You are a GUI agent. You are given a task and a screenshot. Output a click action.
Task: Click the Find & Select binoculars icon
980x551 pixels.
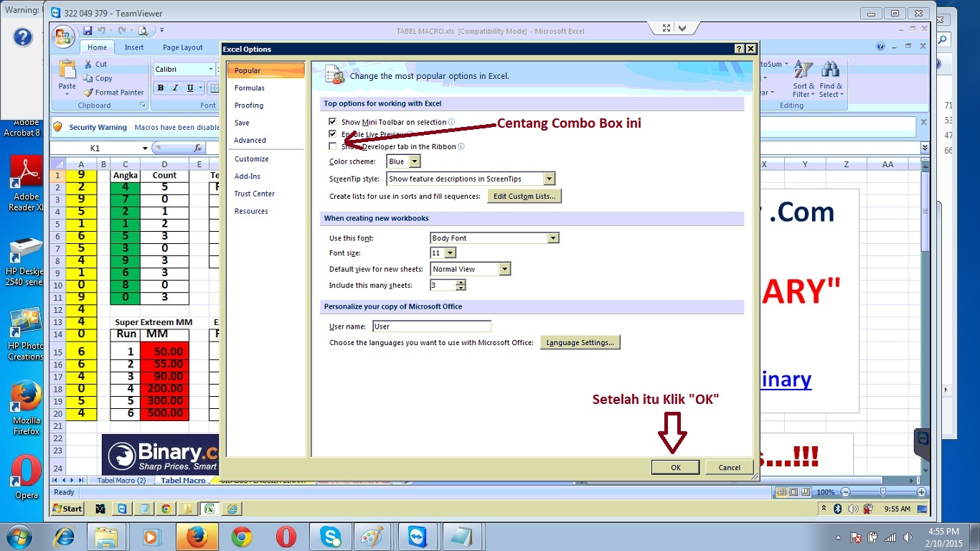coord(831,69)
